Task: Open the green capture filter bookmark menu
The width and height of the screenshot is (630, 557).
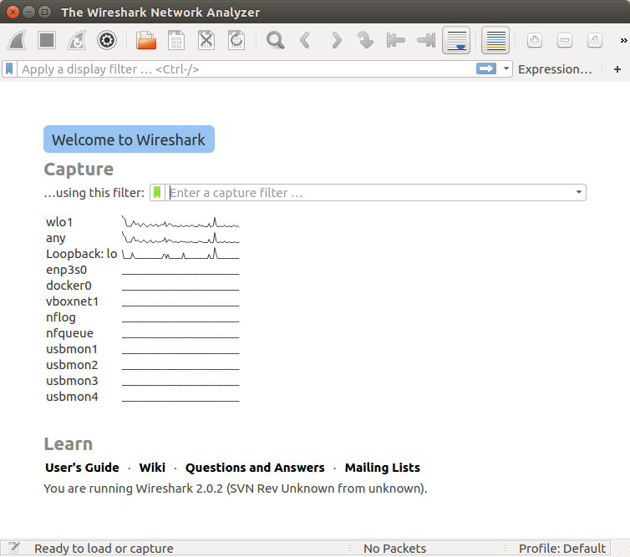Action: [x=157, y=192]
